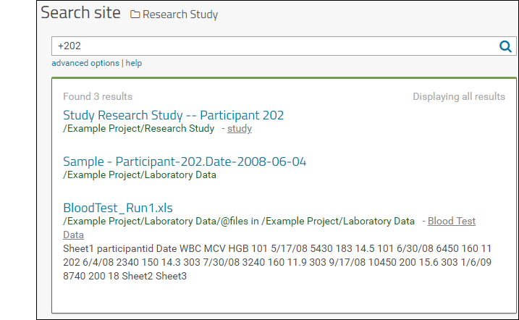Click the magnifying glass search icon
The width and height of the screenshot is (519, 320).
pos(505,46)
